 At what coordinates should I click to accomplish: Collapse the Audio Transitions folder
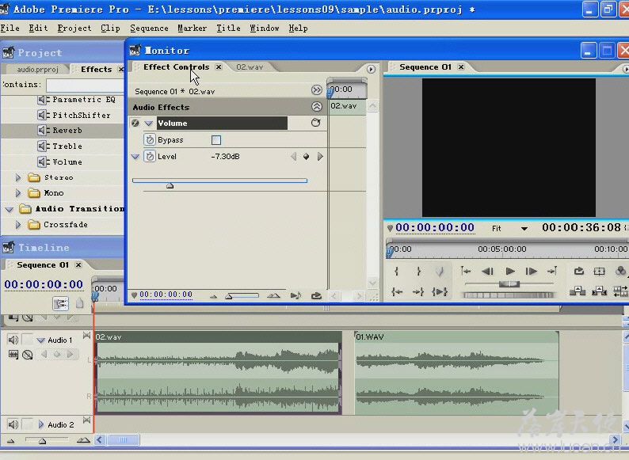pyautogui.click(x=10, y=209)
